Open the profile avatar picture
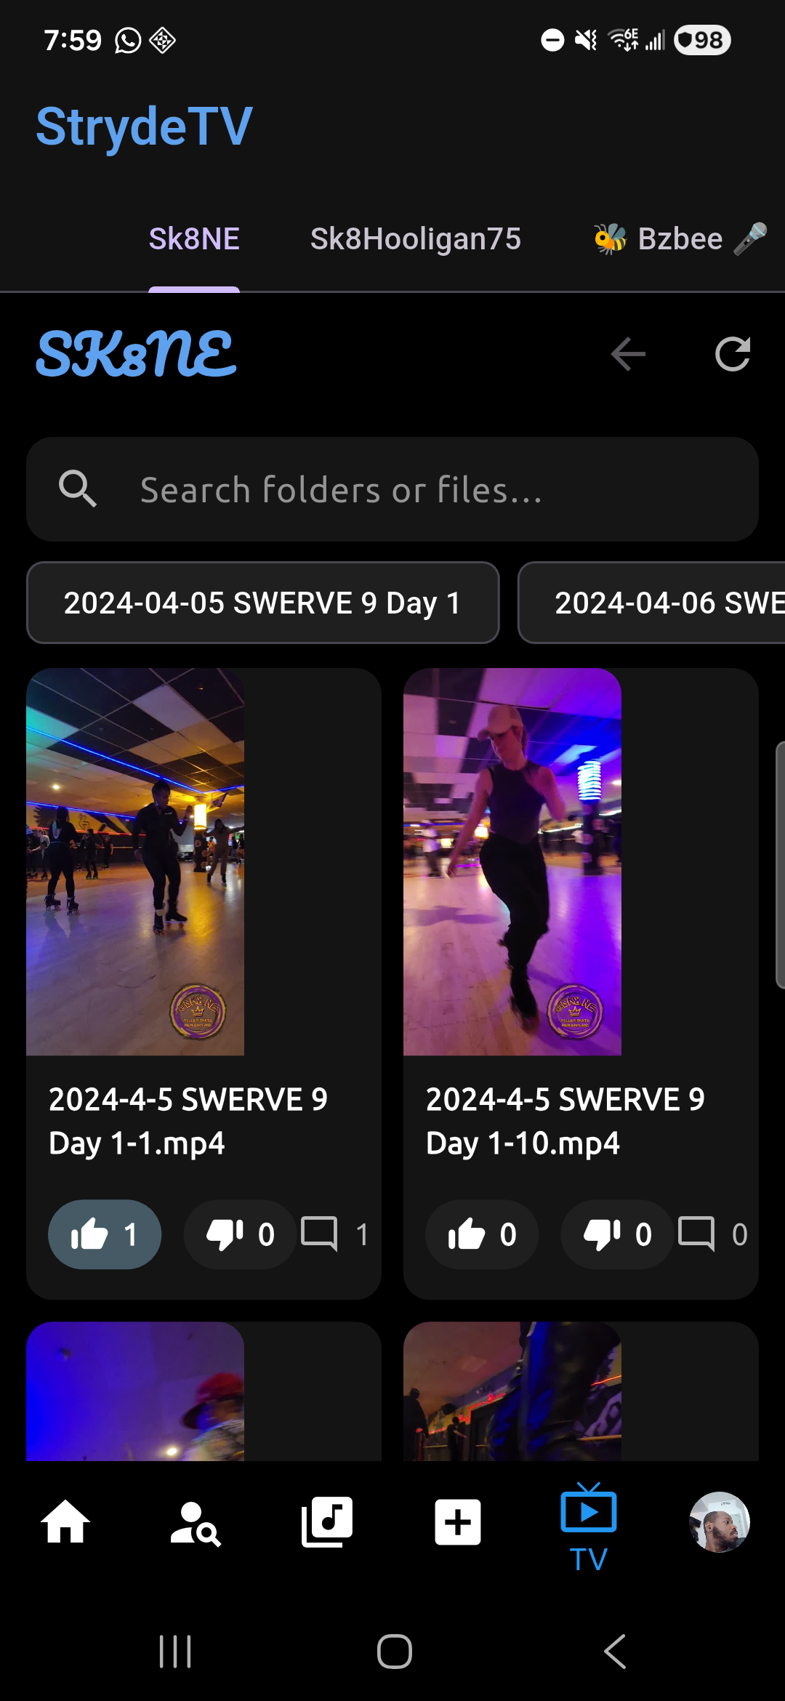Viewport: 785px width, 1701px height. (719, 1521)
